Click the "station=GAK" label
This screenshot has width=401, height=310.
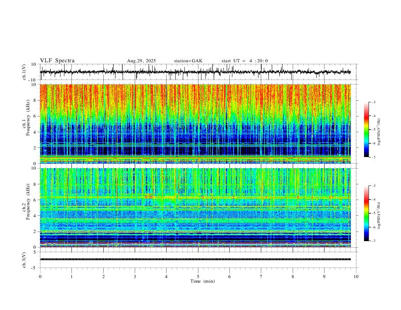click(188, 61)
